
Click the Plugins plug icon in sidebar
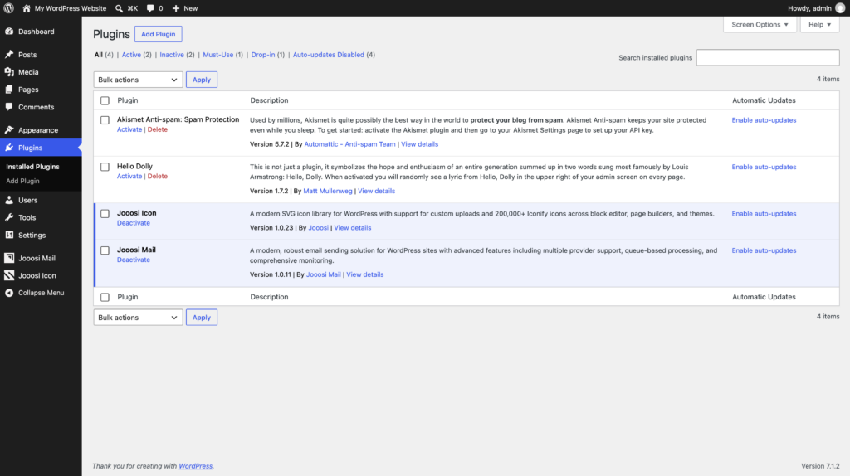9,148
